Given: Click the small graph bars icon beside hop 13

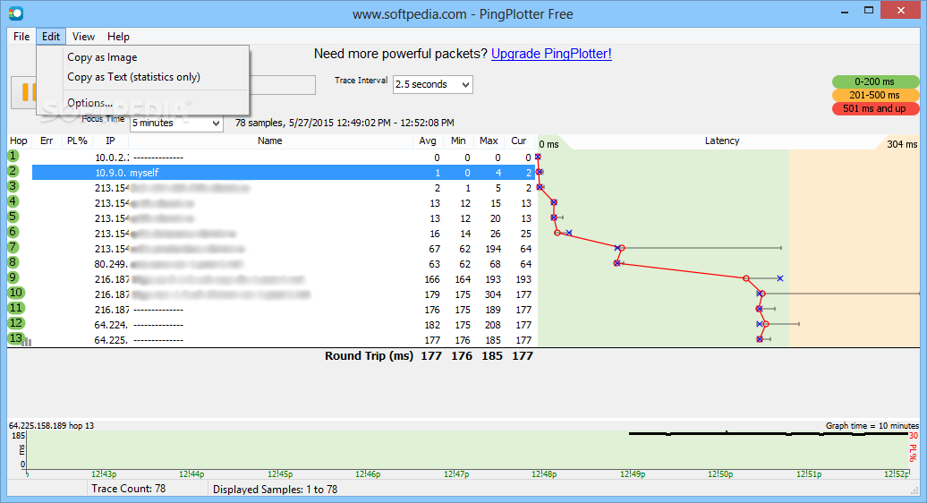Looking at the screenshot, I should click(x=27, y=342).
